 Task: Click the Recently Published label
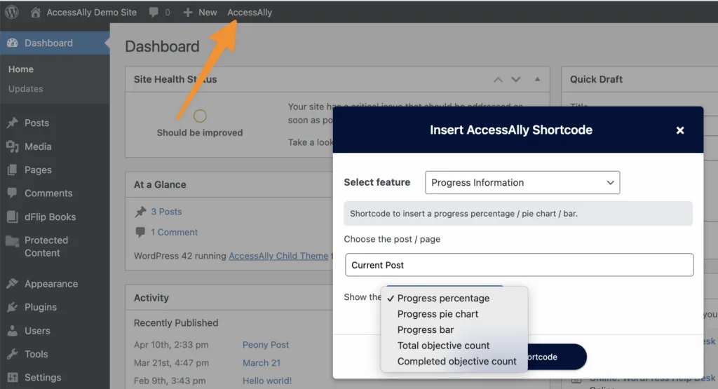tap(176, 323)
